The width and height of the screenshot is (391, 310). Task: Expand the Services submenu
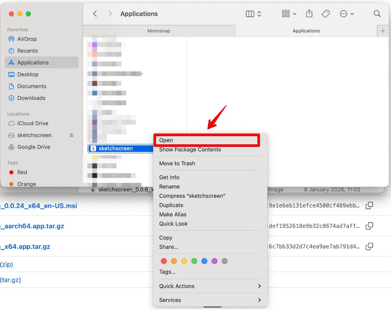click(x=210, y=300)
